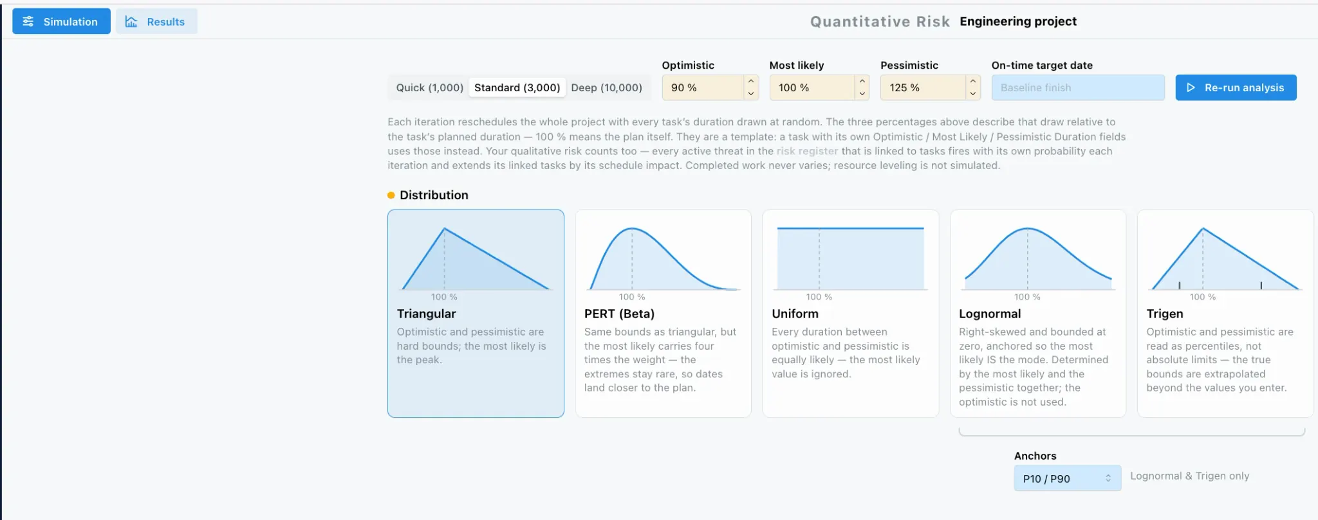The image size is (1318, 520).
Task: Choose the PERT (Beta) distribution card
Action: [x=663, y=314]
